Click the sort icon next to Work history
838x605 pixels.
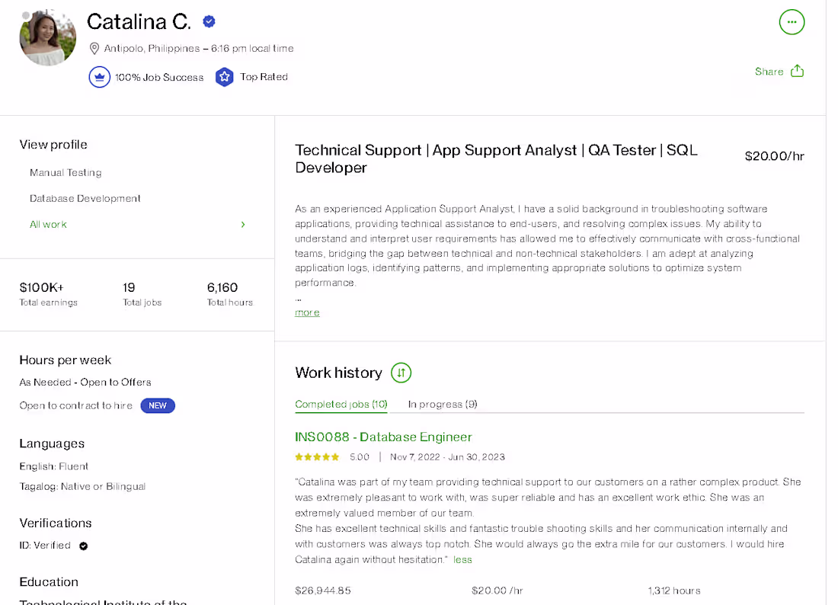tap(400, 373)
